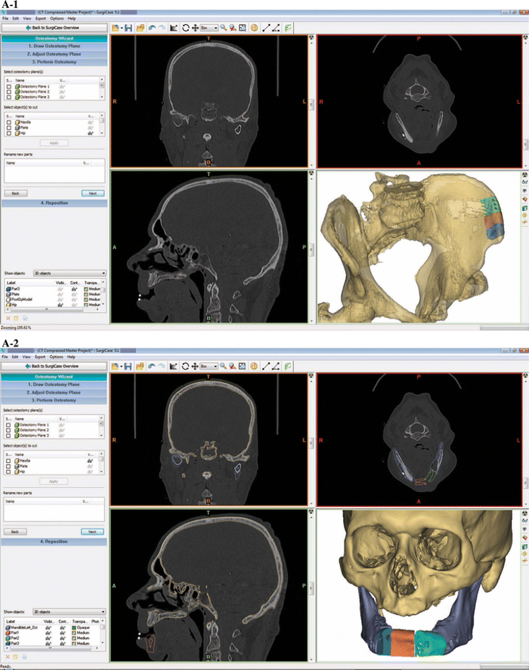
Task: Open dropdown arrow beside A-1 open-project icon
Action: 122,28
